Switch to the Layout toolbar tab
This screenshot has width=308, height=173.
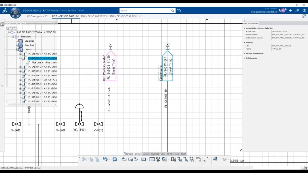click(x=146, y=154)
